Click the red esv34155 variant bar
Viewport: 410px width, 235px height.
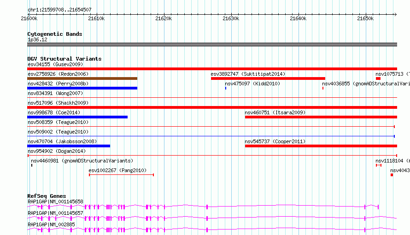tap(212, 69)
